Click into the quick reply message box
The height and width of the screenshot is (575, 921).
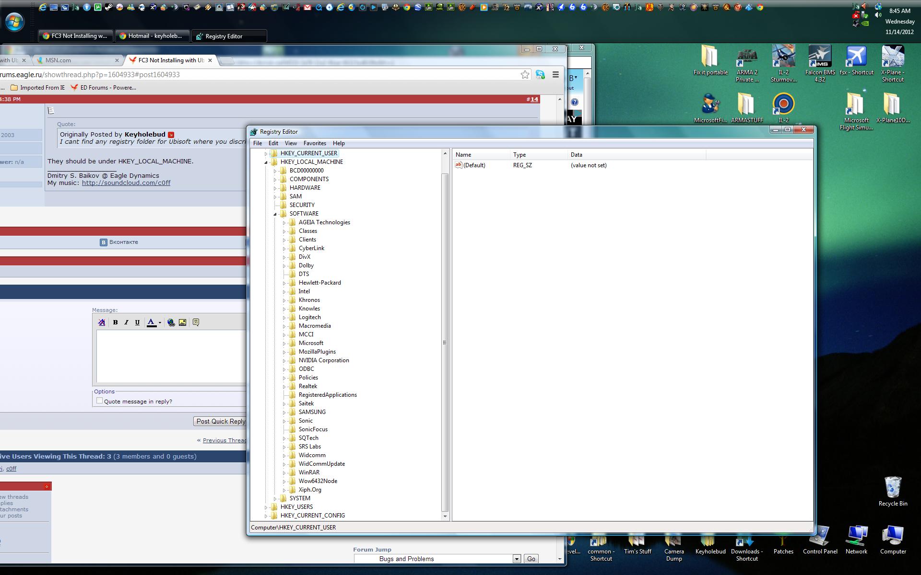click(171, 356)
